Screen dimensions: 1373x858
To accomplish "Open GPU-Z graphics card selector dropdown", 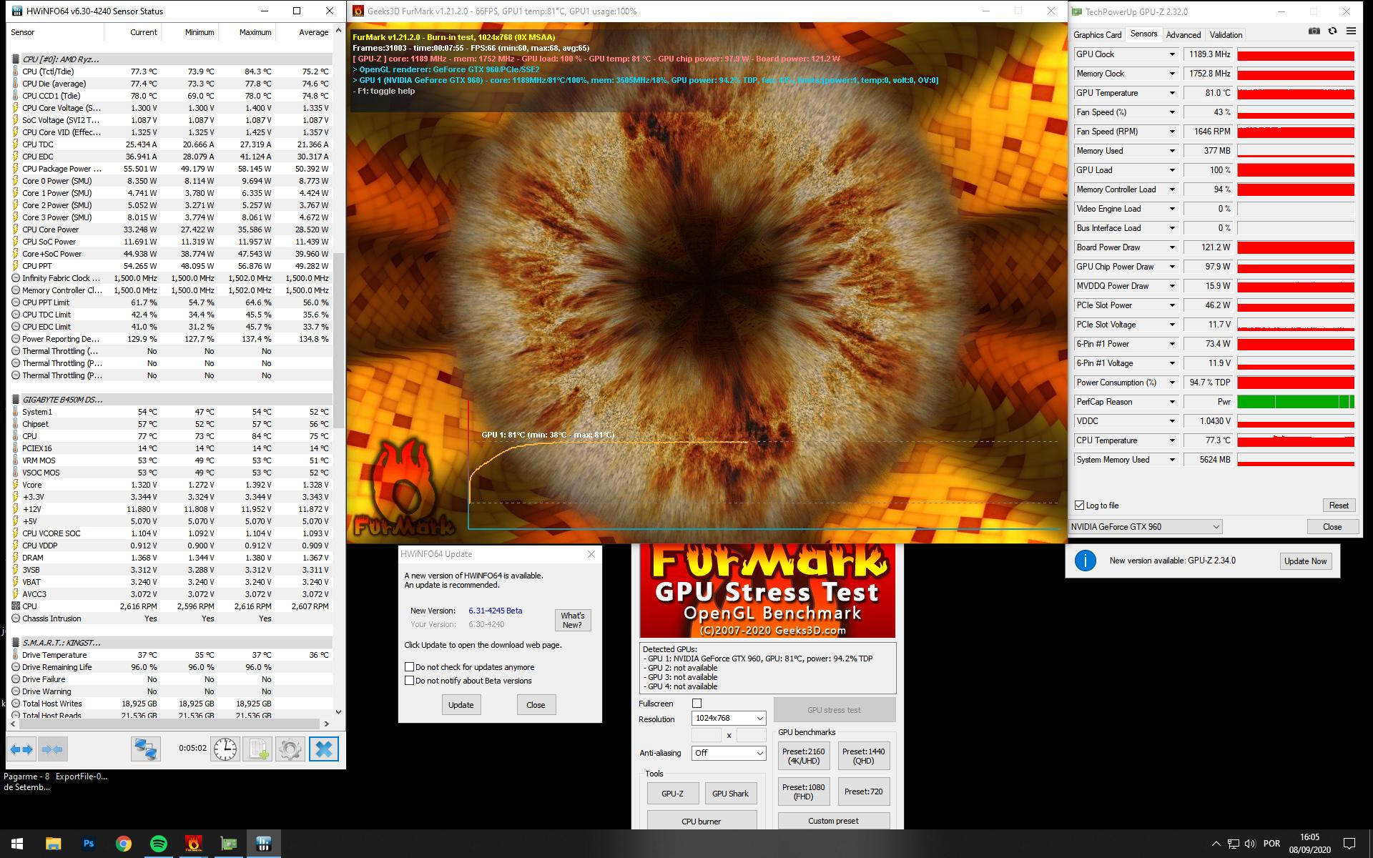I will [1146, 527].
